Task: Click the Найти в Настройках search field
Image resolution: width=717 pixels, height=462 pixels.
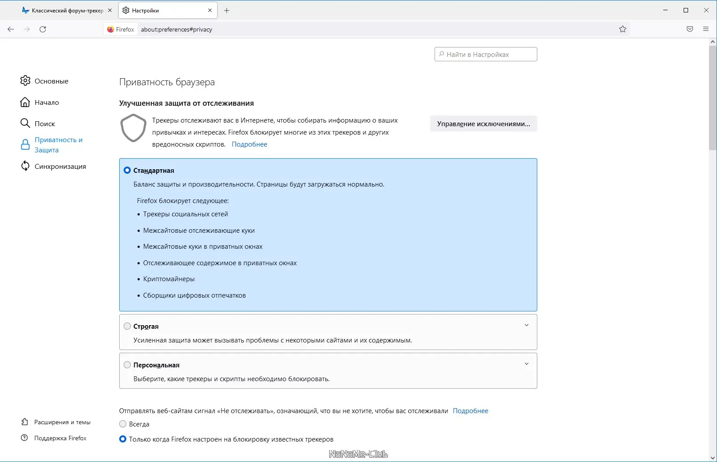Action: 486,54
